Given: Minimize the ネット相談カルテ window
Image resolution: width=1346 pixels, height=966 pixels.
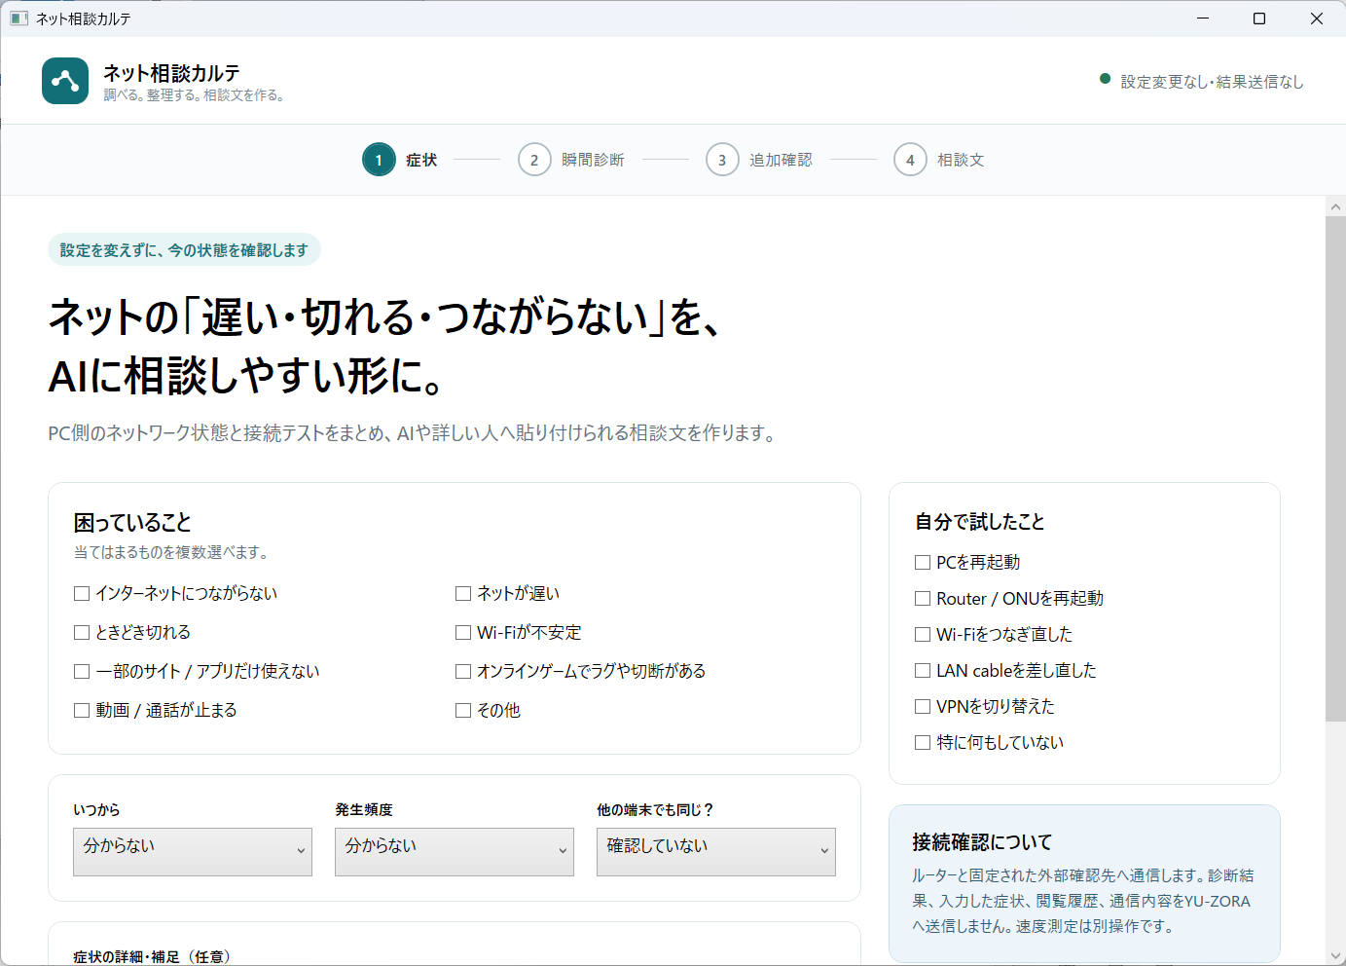Looking at the screenshot, I should pyautogui.click(x=1203, y=19).
